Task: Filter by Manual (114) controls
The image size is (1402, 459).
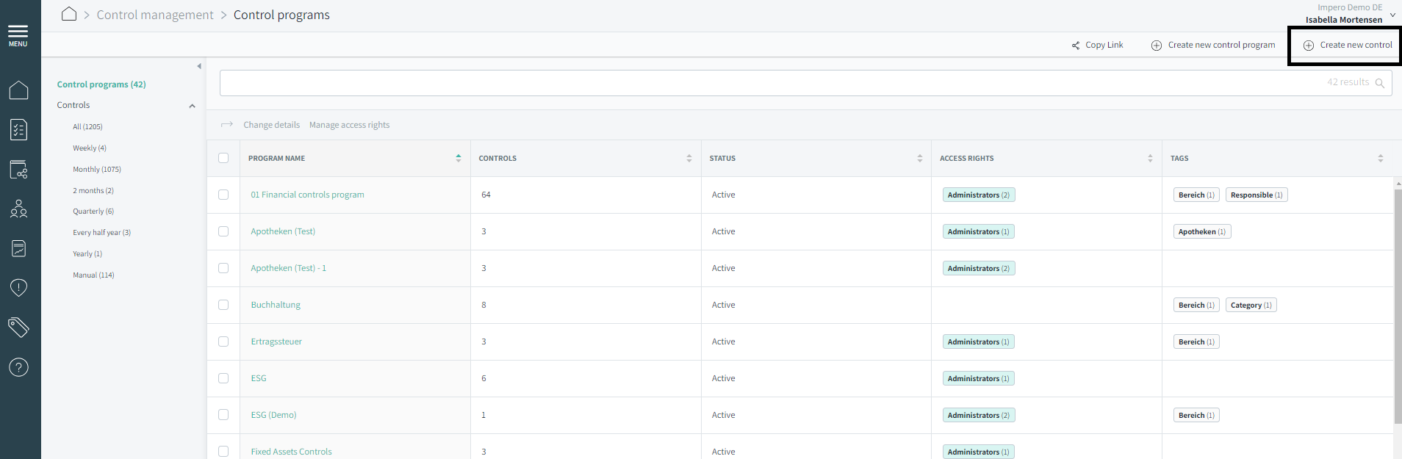Action: (x=93, y=275)
